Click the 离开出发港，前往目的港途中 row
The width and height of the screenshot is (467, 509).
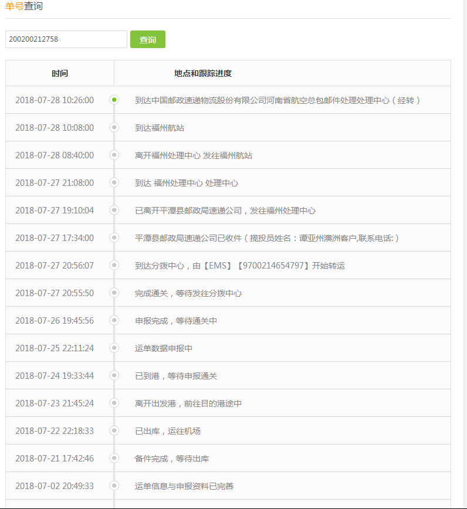(x=188, y=403)
